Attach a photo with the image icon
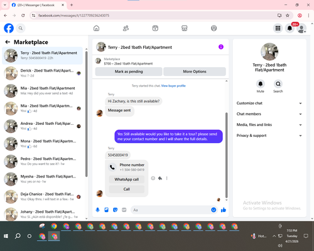Viewport: 314px width, 251px height. tap(106, 210)
